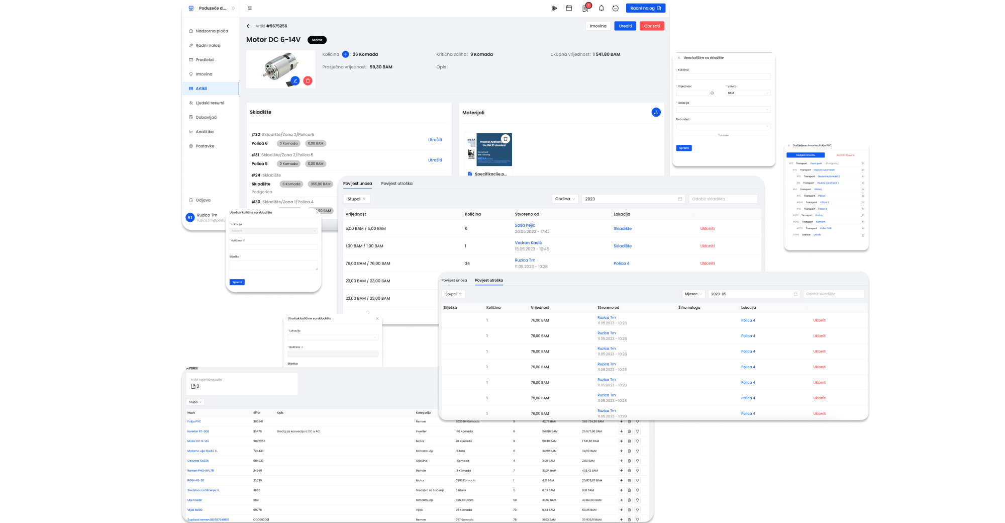Open the calendar icon in header

click(x=569, y=9)
